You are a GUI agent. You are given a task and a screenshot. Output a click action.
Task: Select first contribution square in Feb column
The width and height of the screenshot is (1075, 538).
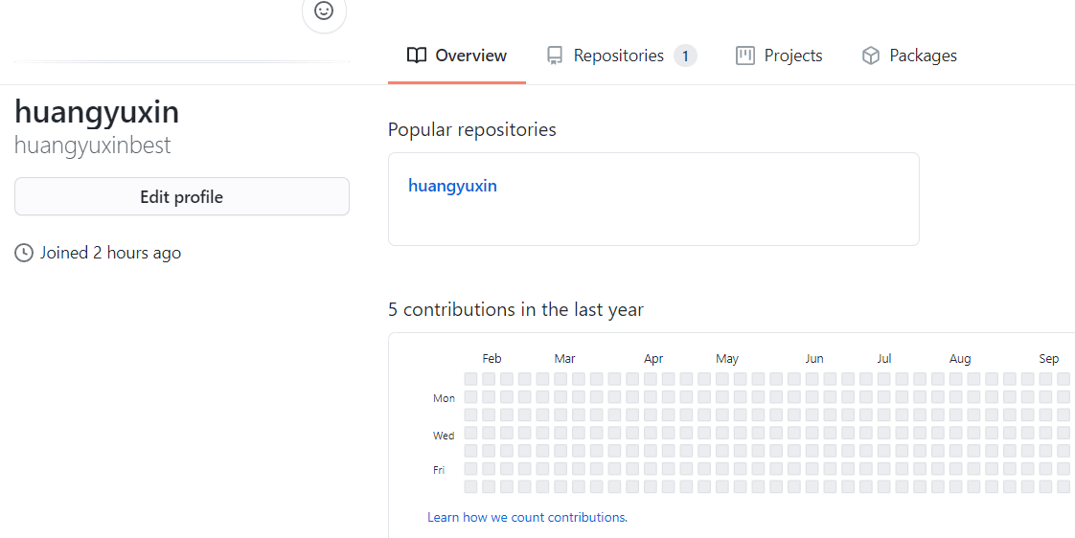point(489,379)
